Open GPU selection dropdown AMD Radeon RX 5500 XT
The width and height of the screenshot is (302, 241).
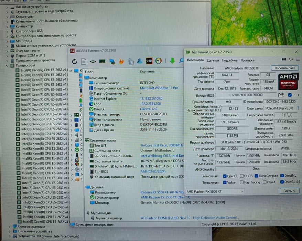[x=215, y=191]
